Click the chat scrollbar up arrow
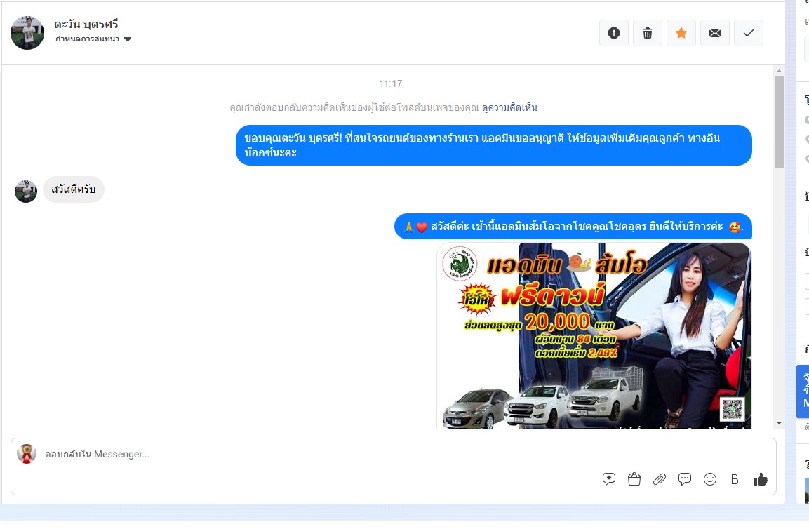 tap(779, 71)
